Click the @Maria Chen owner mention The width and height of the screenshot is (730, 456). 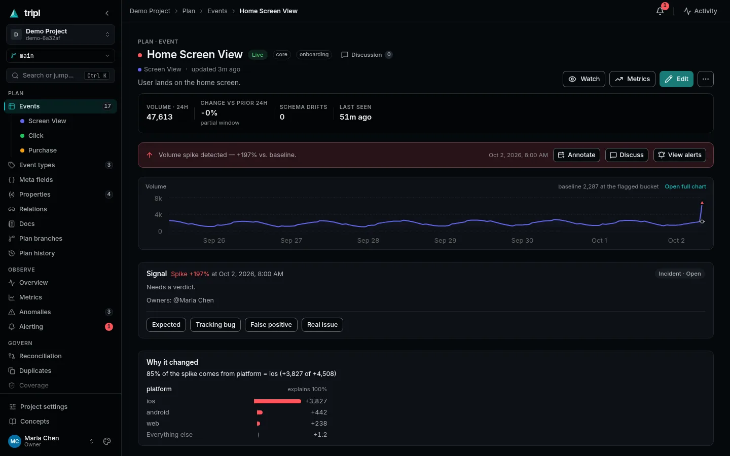click(x=194, y=300)
